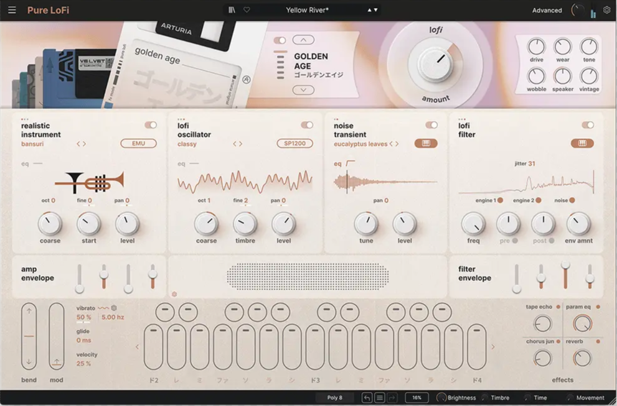The image size is (617, 406).
Task: Click the EMU badge in realistic instrument
Action: [x=138, y=143]
